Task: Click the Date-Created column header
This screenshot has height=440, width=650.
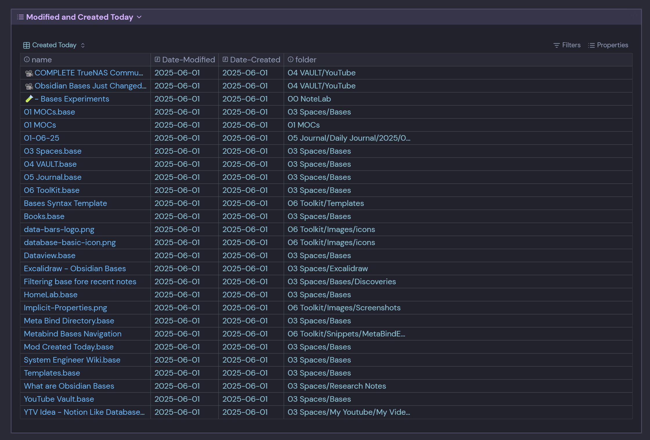Action: (x=251, y=60)
